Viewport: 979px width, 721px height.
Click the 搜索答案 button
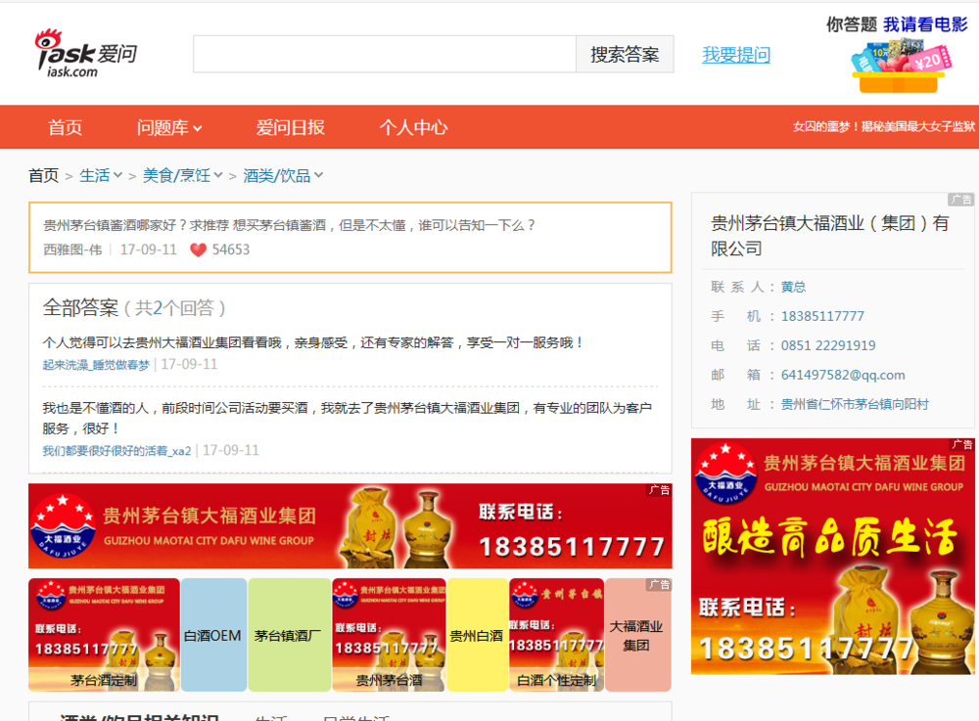[625, 54]
